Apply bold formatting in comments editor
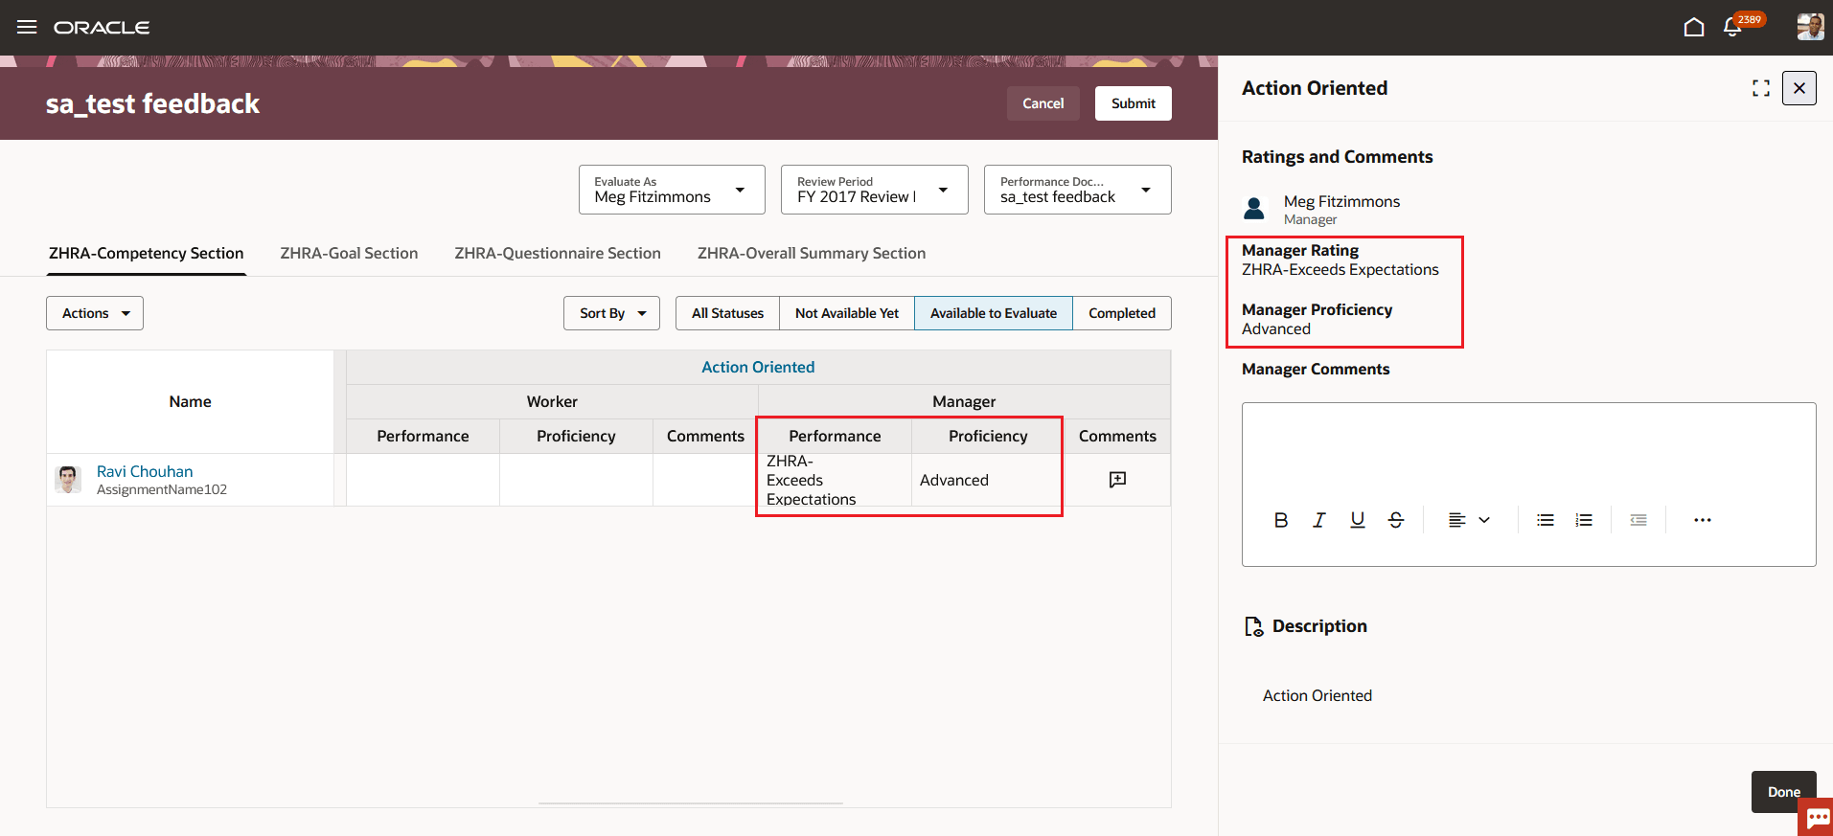1833x836 pixels. 1281,520
